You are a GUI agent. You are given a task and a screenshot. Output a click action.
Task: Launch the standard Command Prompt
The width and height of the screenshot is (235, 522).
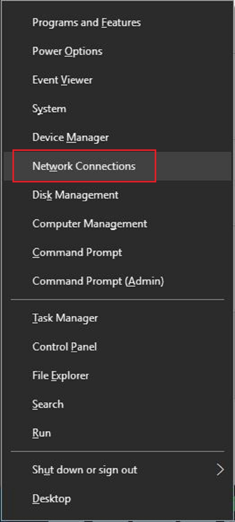[77, 253]
